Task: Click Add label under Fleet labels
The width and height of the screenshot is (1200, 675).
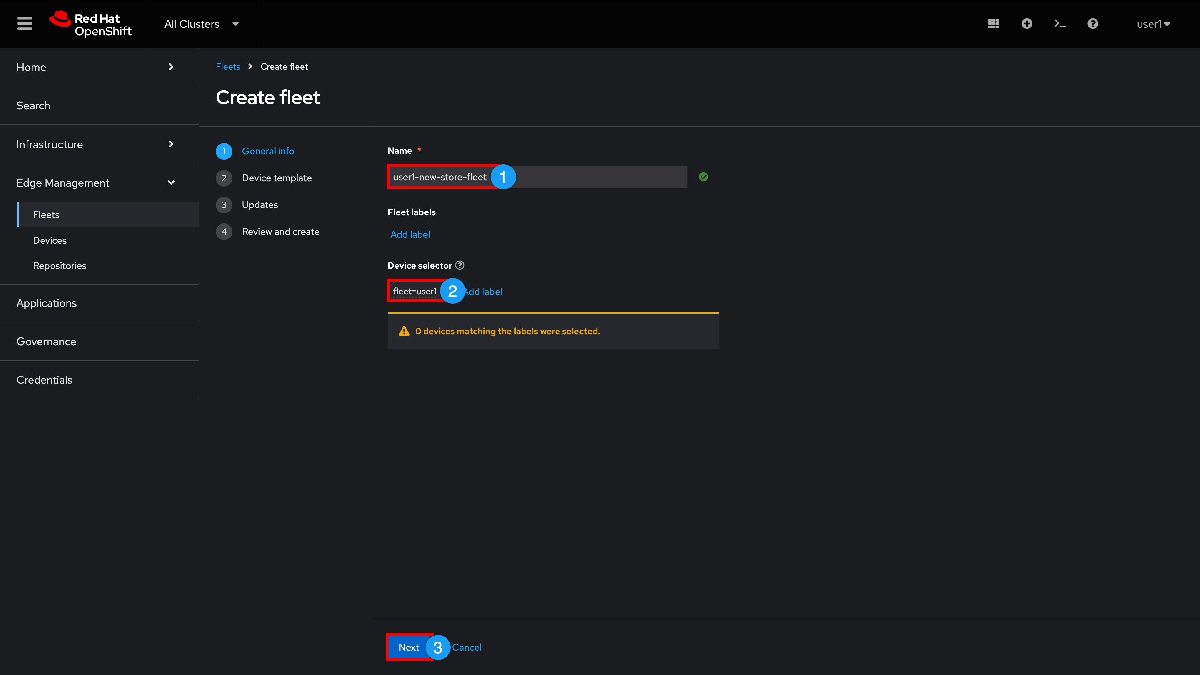Action: point(410,234)
